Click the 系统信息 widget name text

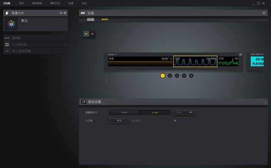point(135,121)
